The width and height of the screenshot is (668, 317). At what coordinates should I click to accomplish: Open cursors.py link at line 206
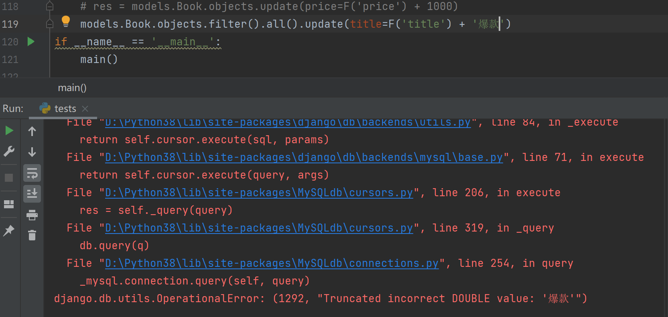(x=259, y=193)
